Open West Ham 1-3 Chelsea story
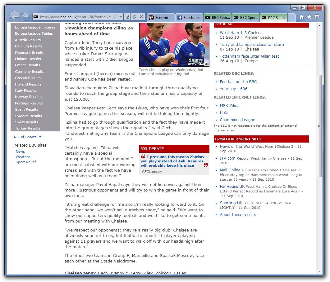Screen dimensions: 330x282 click(241, 33)
